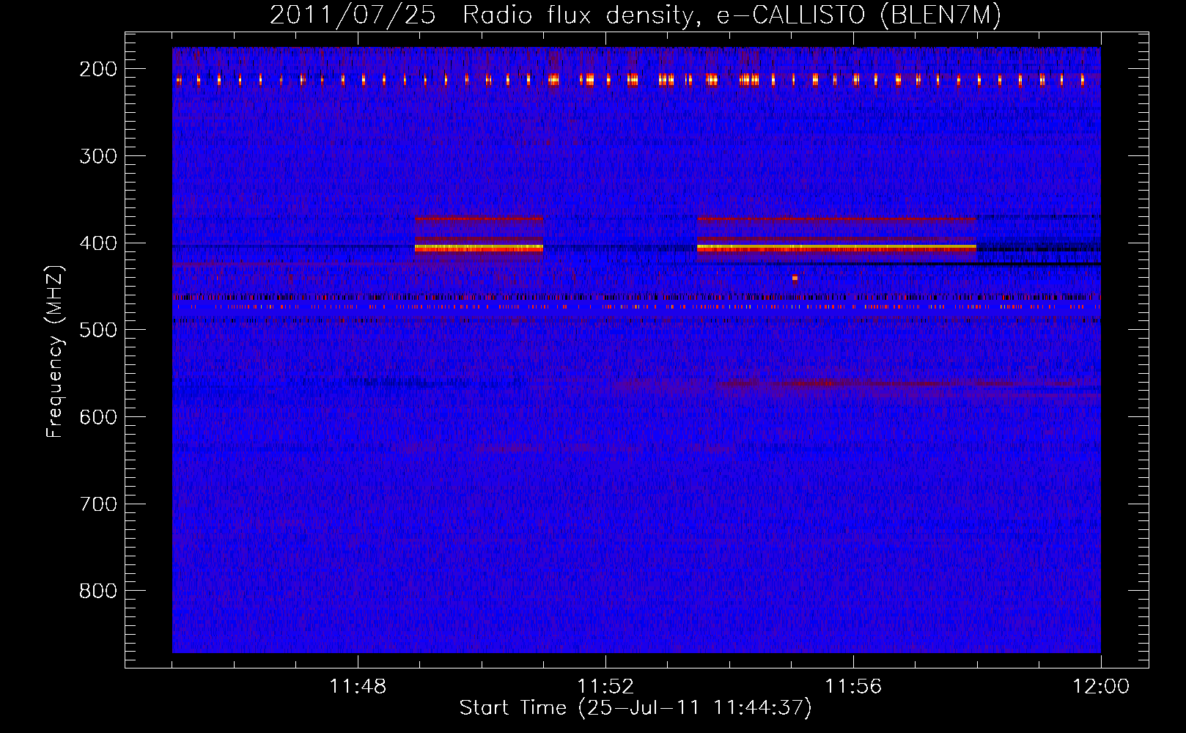
Task: Click the small orange spot below the 400 MHz band
Action: pos(795,278)
